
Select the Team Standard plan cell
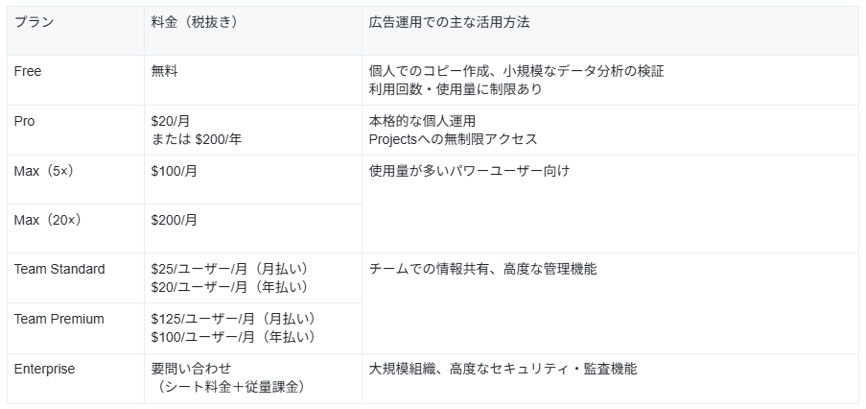[x=76, y=278]
